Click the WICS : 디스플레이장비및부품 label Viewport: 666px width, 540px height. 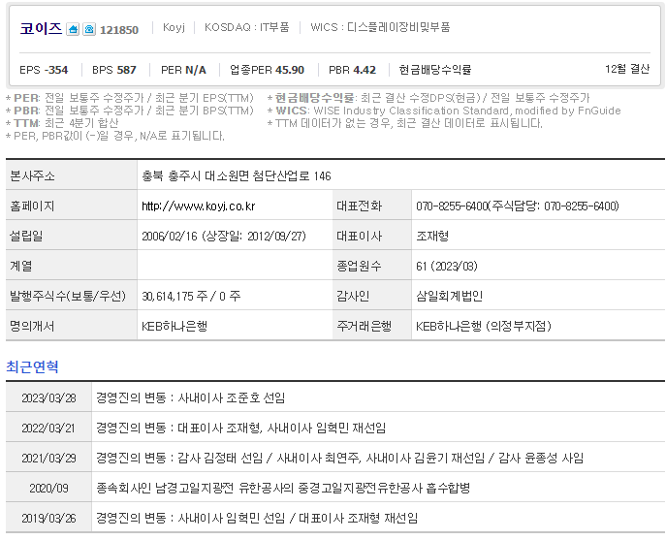pyautogui.click(x=380, y=27)
